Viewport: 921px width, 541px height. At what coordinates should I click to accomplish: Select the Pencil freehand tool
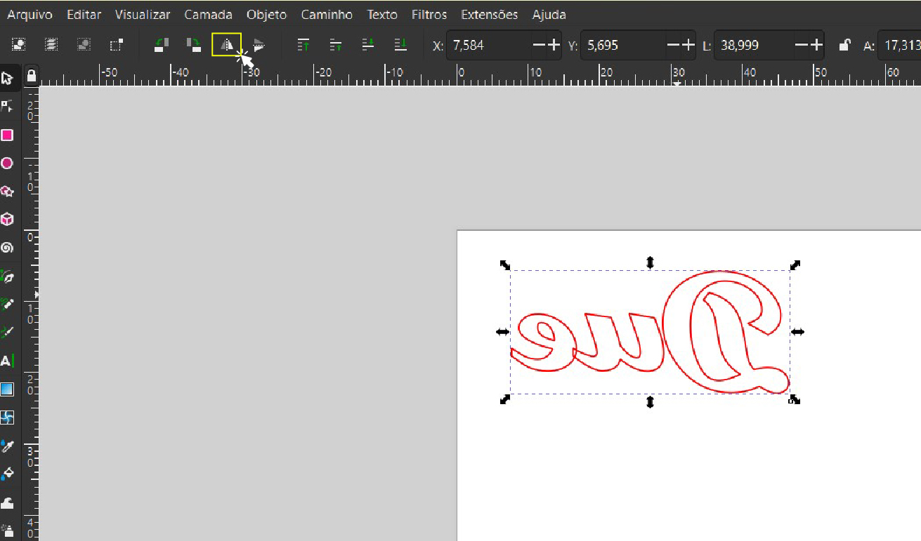pos(8,305)
